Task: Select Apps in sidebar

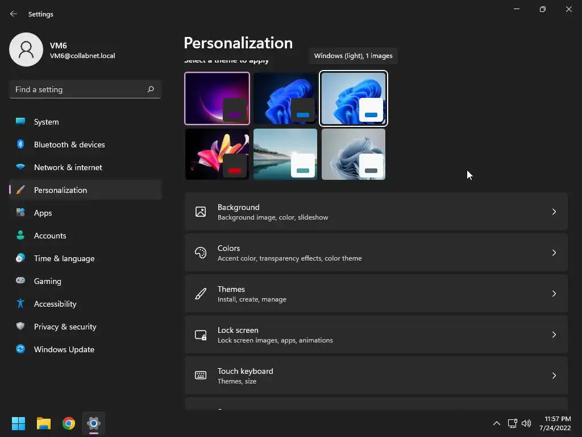Action: tap(85, 213)
